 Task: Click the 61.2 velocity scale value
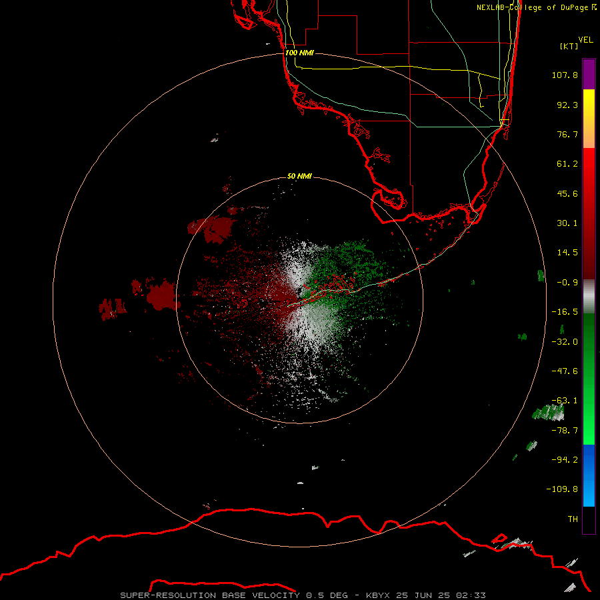pyautogui.click(x=567, y=164)
